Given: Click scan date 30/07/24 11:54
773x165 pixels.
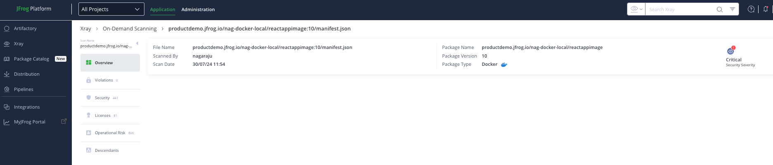Looking at the screenshot, I should [209, 64].
